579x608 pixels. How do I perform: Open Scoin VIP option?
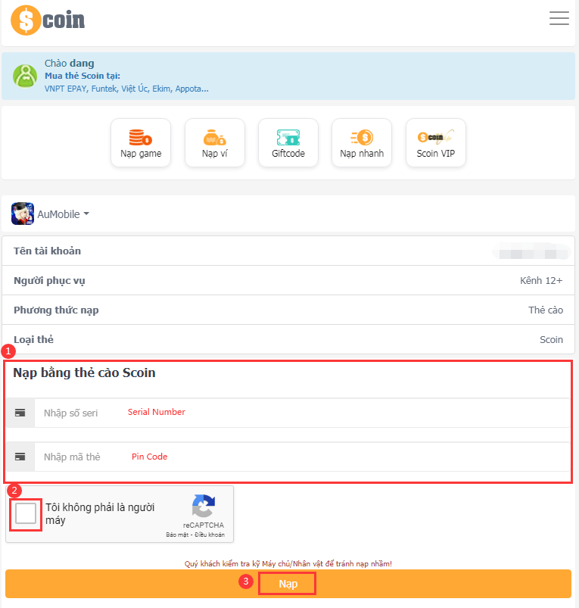point(436,143)
